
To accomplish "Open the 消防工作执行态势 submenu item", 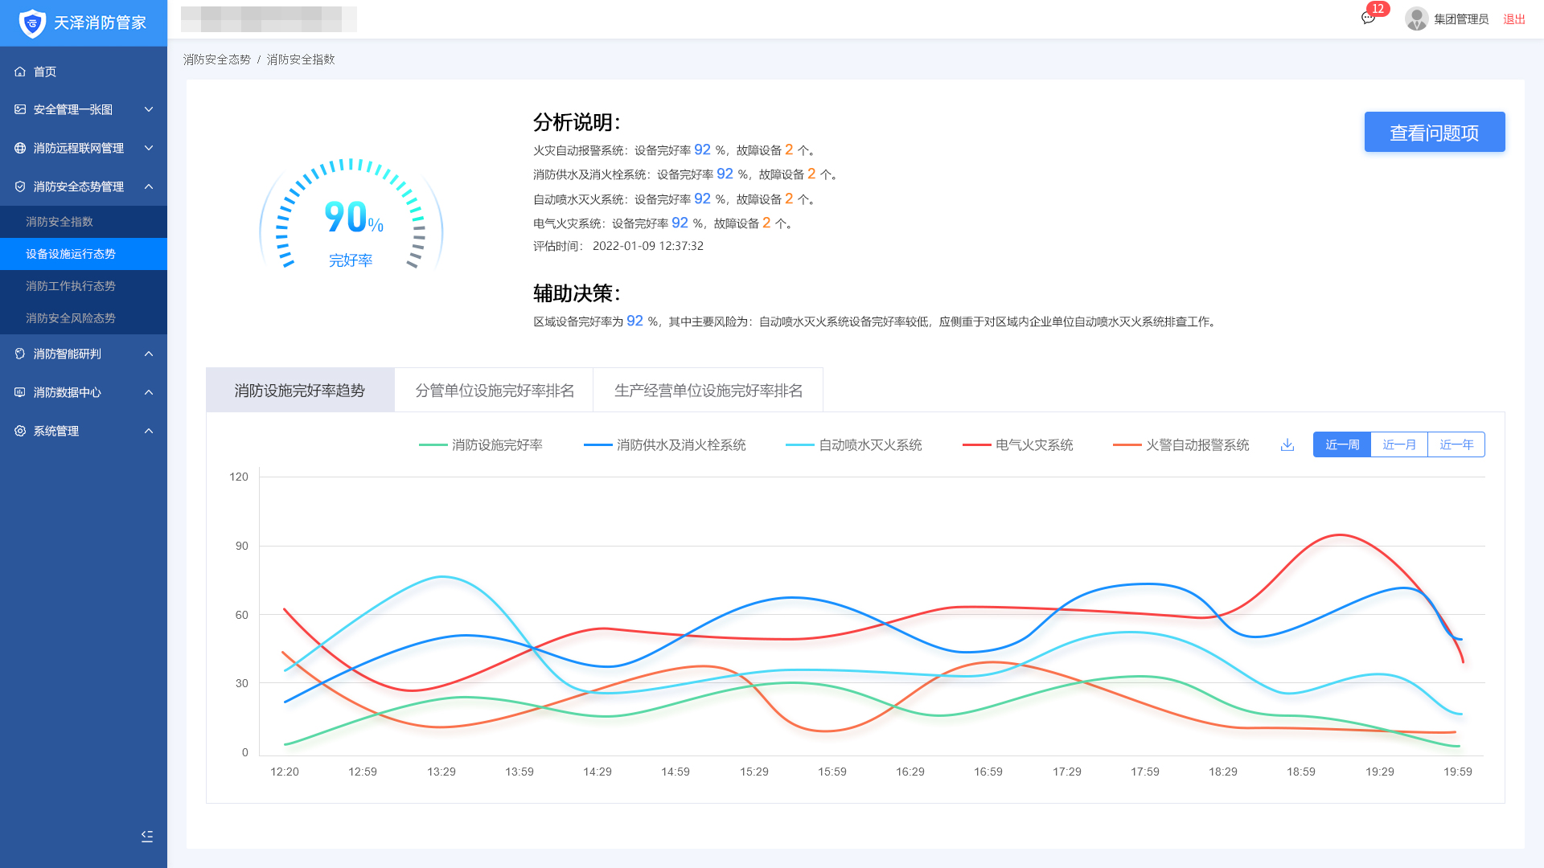I will pos(71,286).
